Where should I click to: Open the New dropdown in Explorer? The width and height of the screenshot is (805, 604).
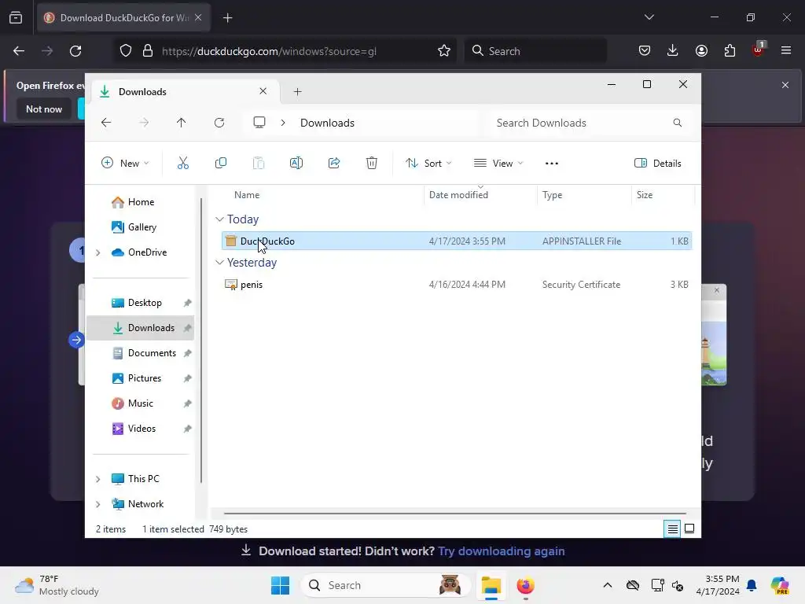tap(125, 164)
